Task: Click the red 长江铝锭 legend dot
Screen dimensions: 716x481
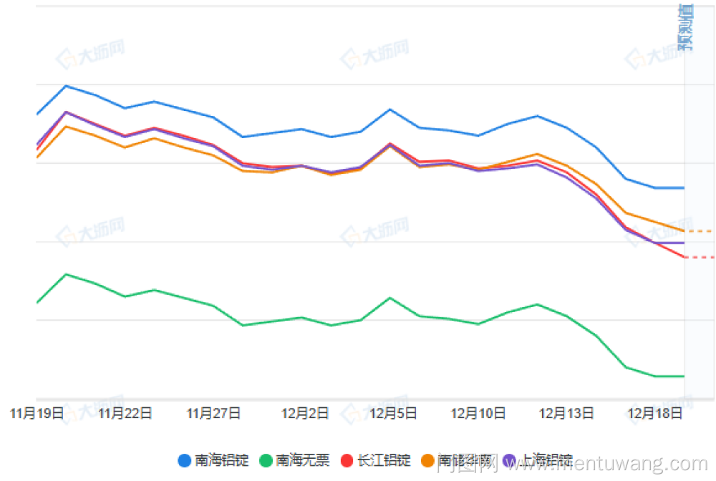Action: [348, 460]
